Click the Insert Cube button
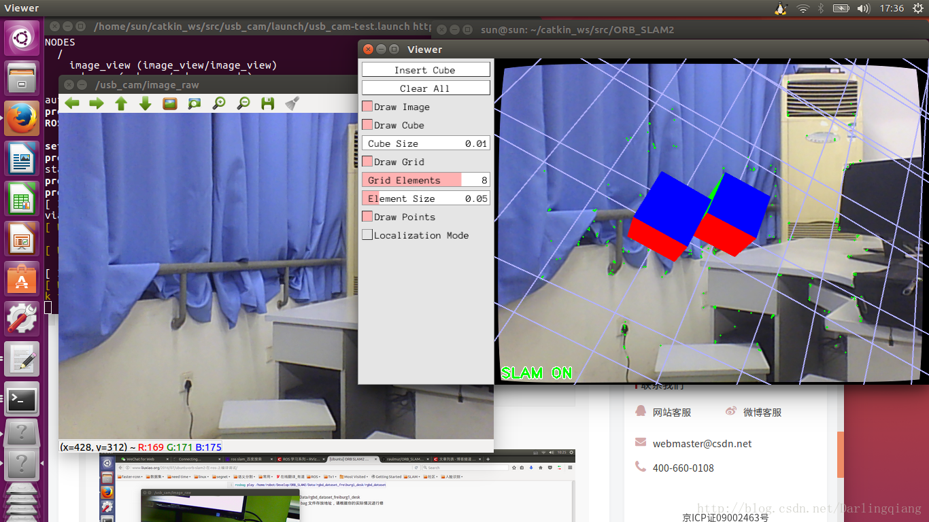 426,70
